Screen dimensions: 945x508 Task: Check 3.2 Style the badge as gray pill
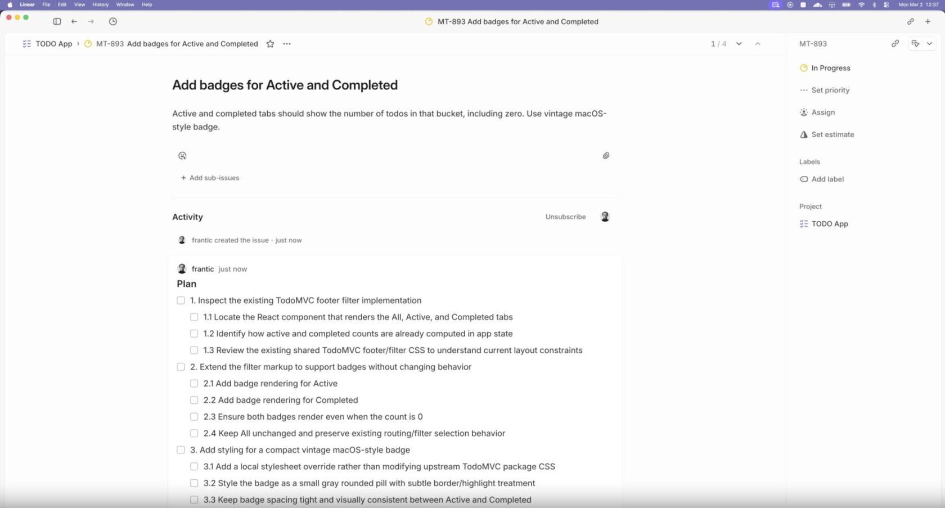tap(194, 483)
